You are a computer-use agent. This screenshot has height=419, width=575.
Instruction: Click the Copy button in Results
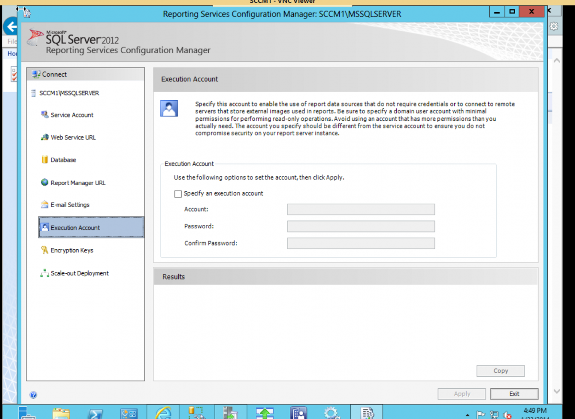[x=501, y=371]
